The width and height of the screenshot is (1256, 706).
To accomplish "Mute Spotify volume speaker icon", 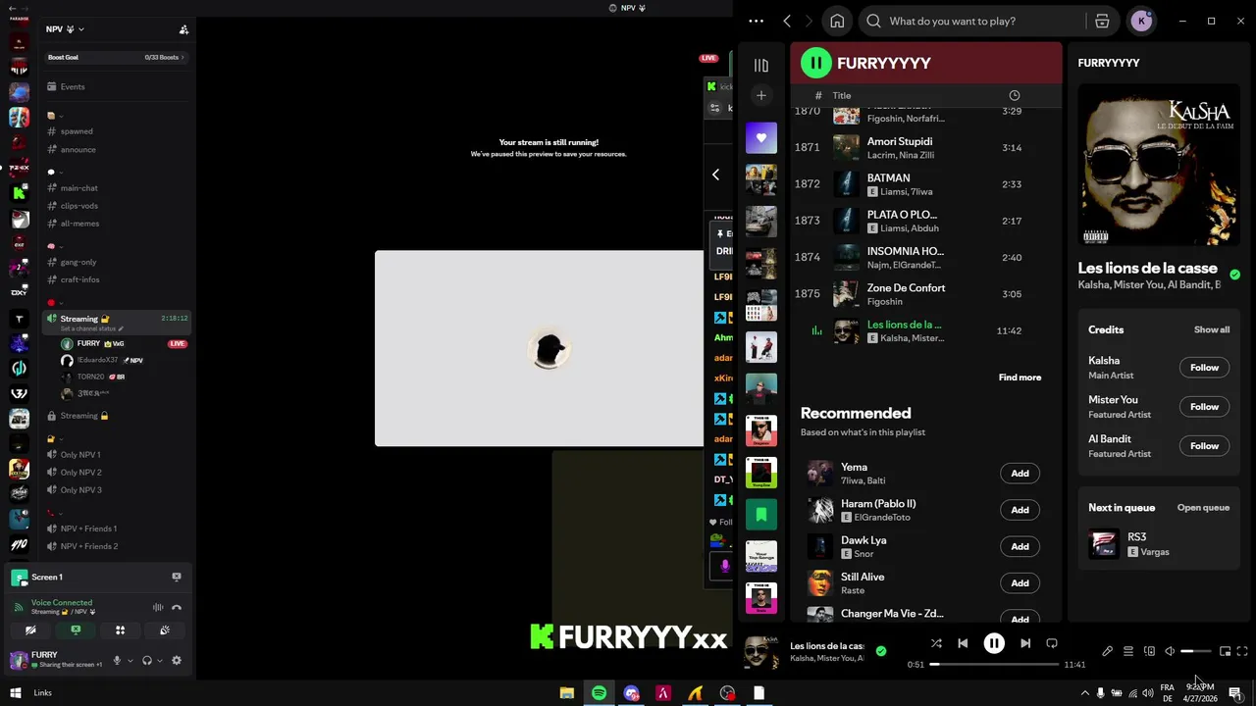I will (x=1170, y=651).
